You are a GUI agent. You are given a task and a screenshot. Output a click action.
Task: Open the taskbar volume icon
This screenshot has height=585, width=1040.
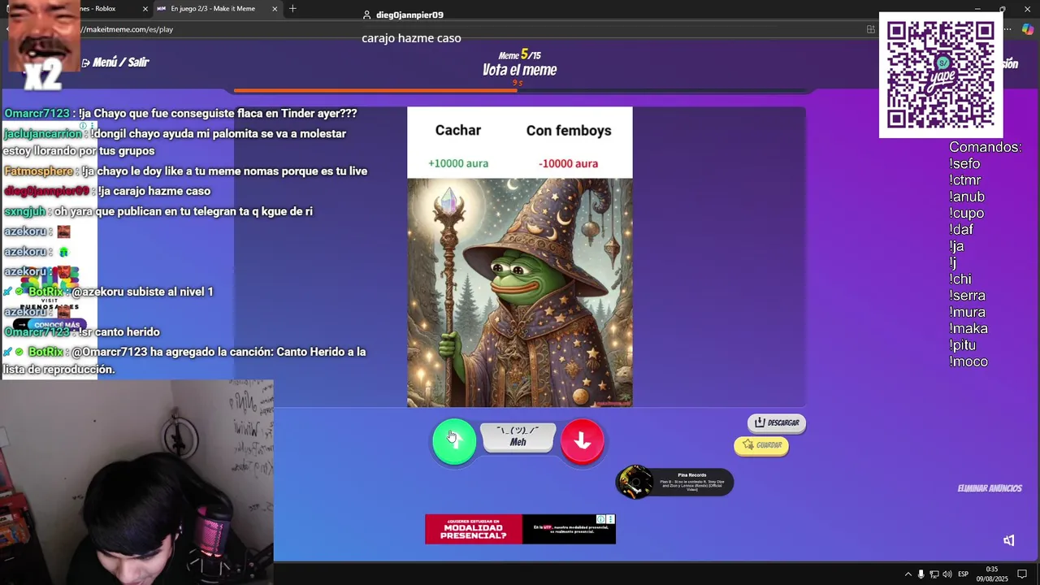[947, 574]
